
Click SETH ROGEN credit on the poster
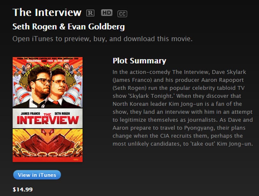(62, 113)
